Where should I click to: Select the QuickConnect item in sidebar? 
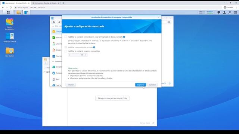[57, 67]
